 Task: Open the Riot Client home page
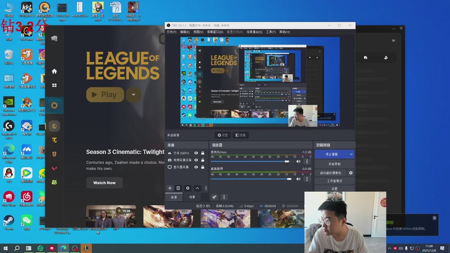pyautogui.click(x=54, y=71)
